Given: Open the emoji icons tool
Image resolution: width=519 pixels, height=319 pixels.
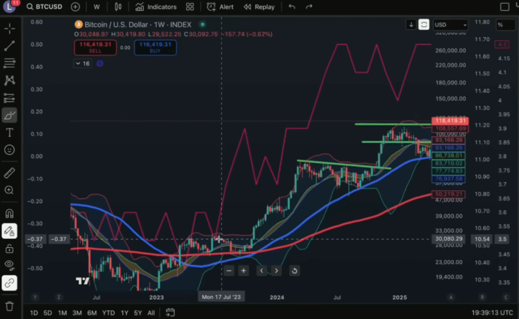Looking at the screenshot, I should (x=10, y=150).
